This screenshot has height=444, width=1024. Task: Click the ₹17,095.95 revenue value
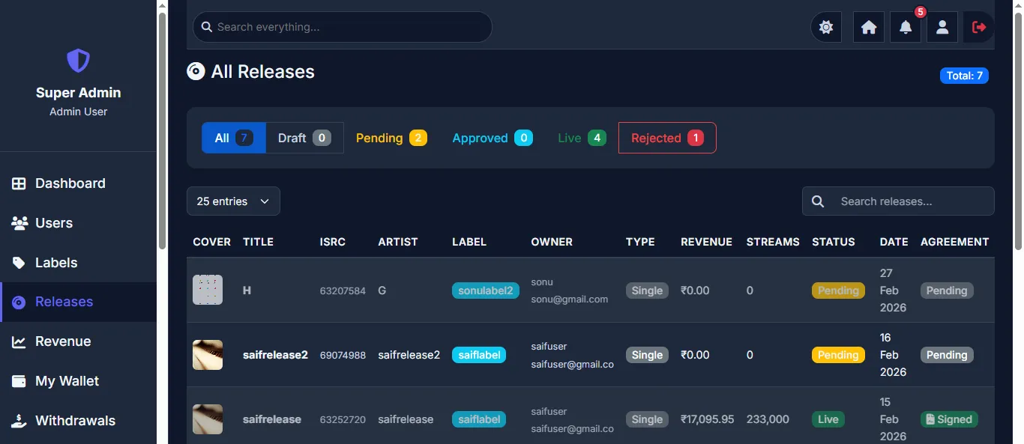pyautogui.click(x=707, y=419)
